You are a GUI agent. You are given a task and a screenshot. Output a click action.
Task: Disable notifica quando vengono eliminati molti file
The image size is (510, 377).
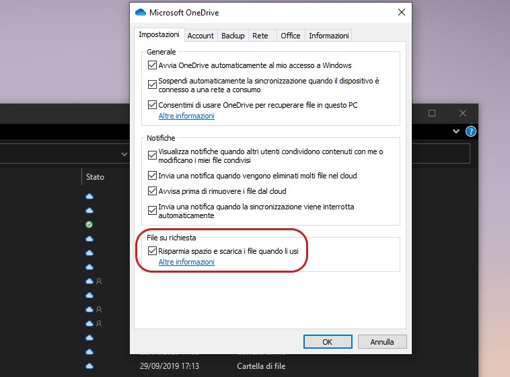point(152,176)
